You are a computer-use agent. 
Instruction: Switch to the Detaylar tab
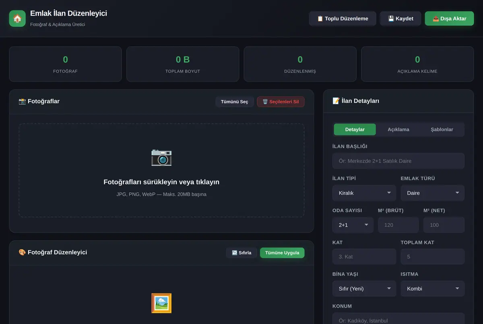(355, 129)
